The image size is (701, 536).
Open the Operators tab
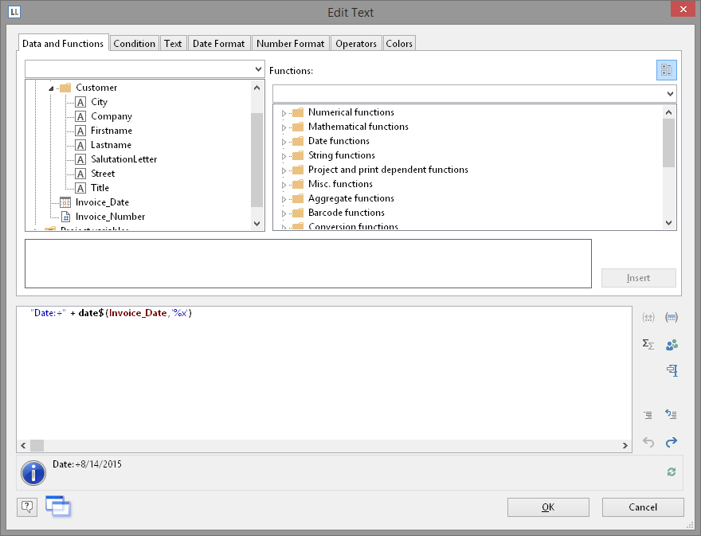(356, 44)
